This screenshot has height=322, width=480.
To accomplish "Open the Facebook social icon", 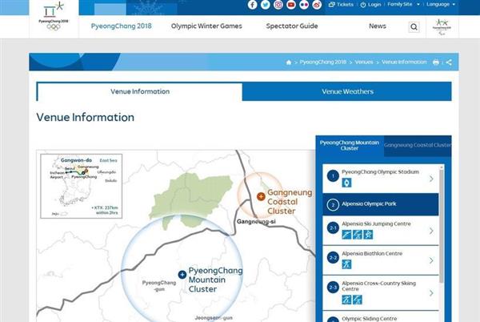I will 252,5.
